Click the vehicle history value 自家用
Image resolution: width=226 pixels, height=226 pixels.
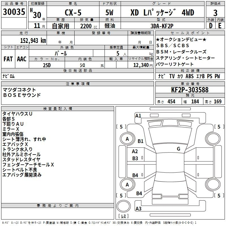point(60,26)
